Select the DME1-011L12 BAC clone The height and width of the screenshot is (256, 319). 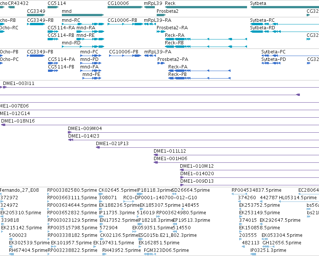[236, 155]
